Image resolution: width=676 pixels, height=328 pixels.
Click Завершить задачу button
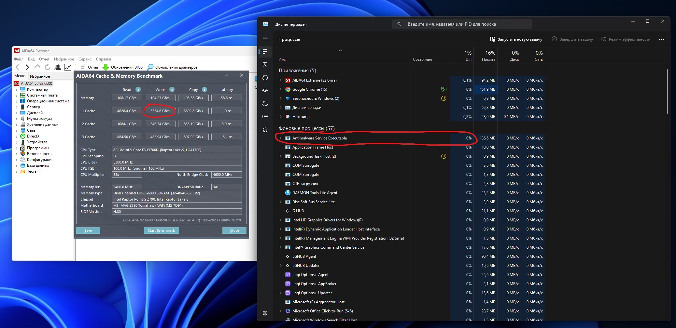coord(572,39)
